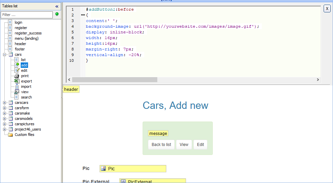Select register_success in tables list
333x183 pixels.
click(28, 33)
